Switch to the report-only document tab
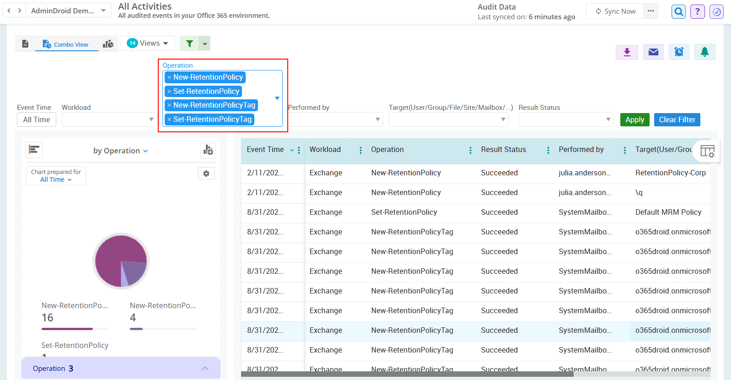Viewport: 731px width, 380px height. pyautogui.click(x=26, y=44)
